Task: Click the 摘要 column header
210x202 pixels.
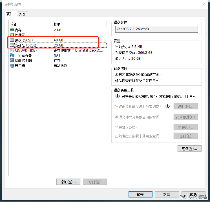Action: 57,24
